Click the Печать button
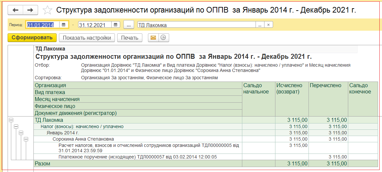The image size is (382, 172). pyautogui.click(x=129, y=38)
